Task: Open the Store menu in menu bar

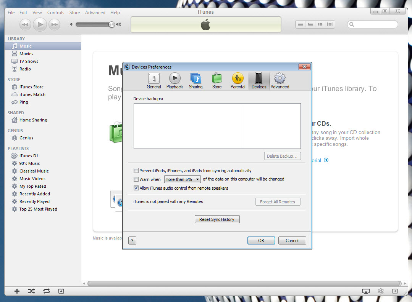Action: 74,12
